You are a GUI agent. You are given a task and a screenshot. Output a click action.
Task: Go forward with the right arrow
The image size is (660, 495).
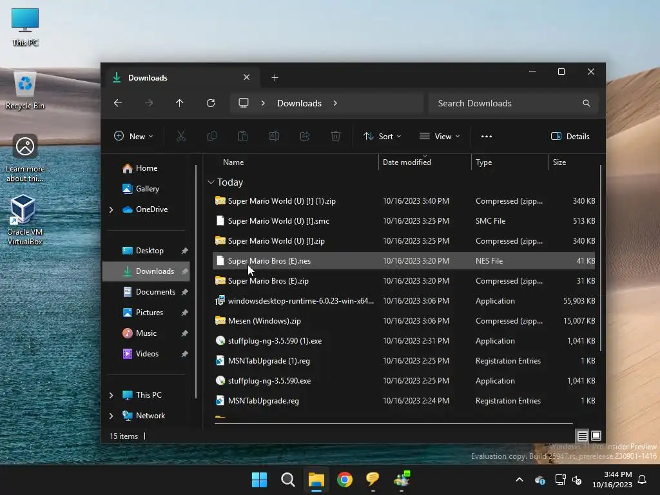click(149, 103)
